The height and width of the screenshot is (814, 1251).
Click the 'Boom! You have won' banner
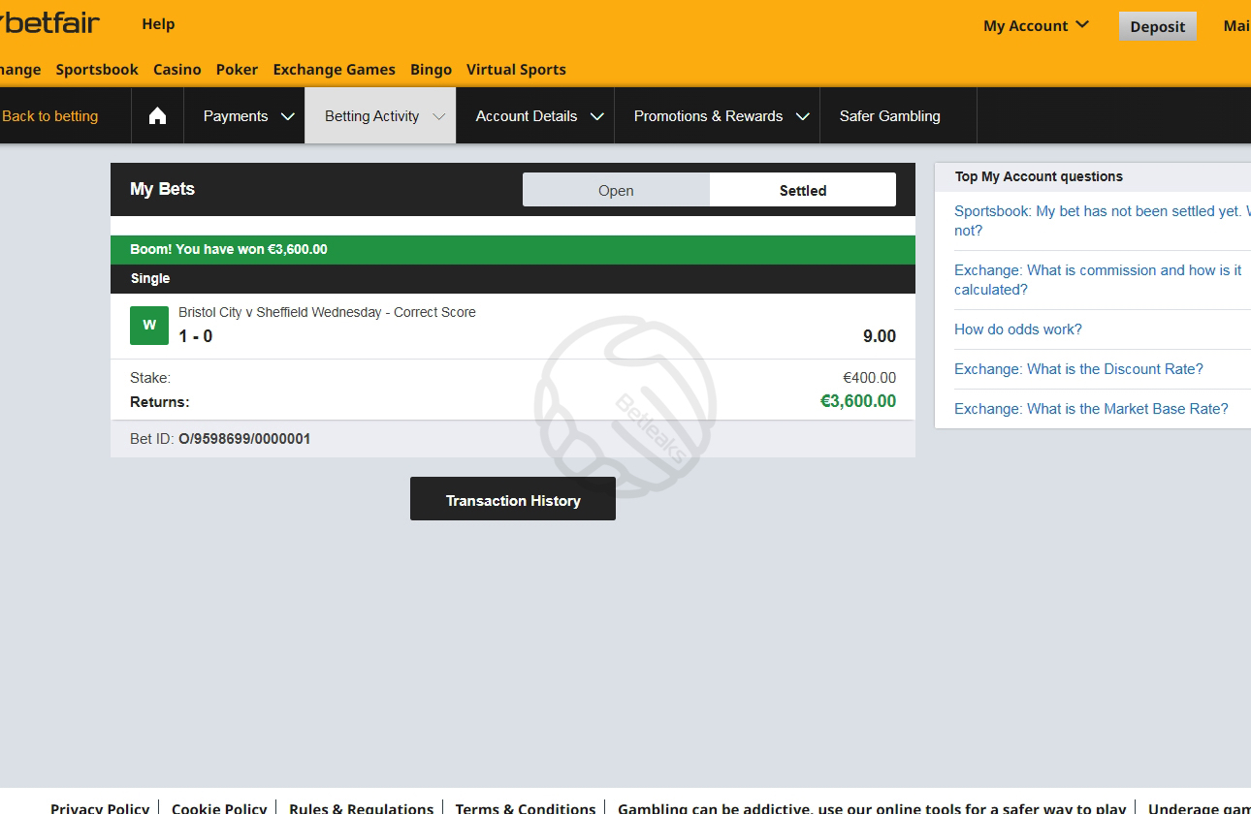point(513,249)
